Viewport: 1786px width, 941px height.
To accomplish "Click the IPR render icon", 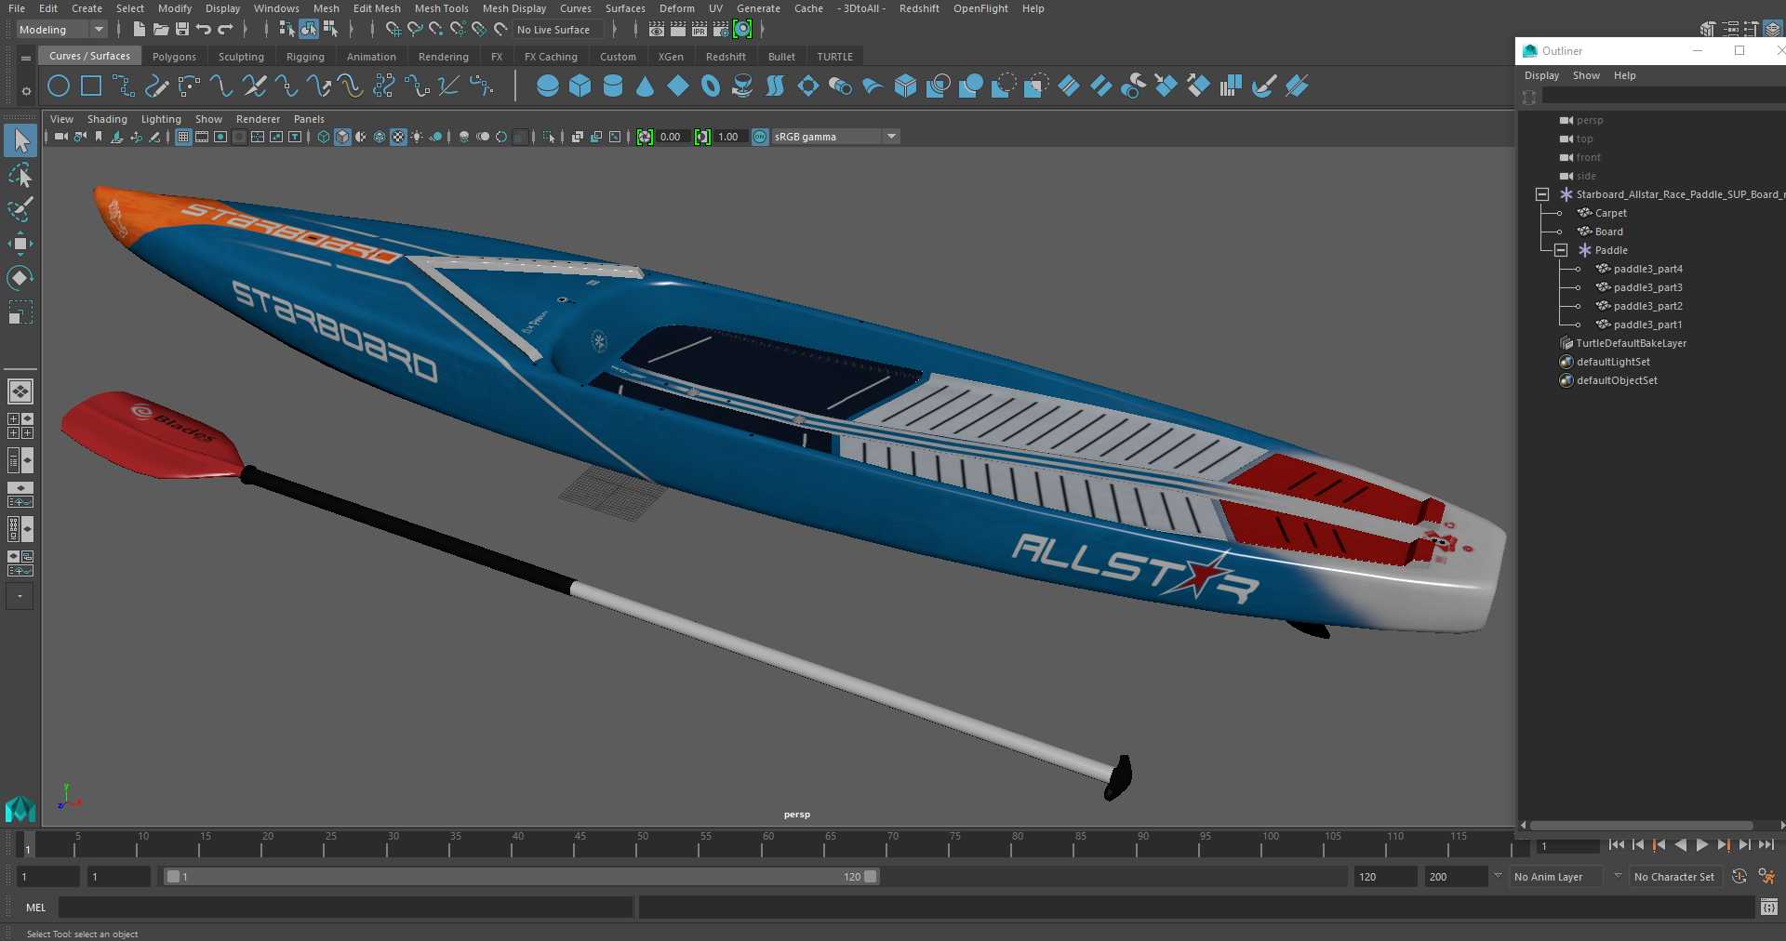I will pos(699,30).
